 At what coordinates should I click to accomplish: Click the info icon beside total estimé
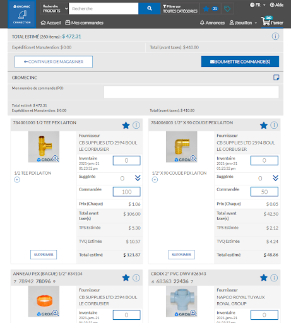click(x=275, y=37)
